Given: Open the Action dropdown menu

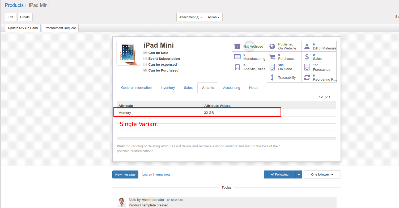Looking at the screenshot, I should (214, 17).
